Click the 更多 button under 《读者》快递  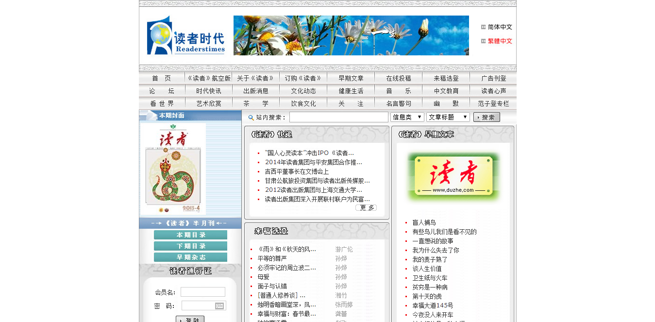coord(366,208)
